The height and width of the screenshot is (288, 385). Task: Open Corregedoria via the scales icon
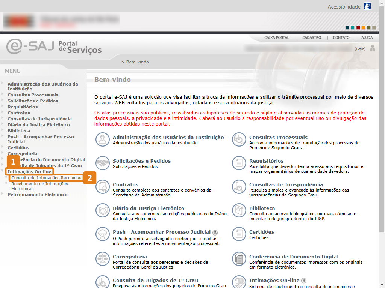(x=102, y=259)
